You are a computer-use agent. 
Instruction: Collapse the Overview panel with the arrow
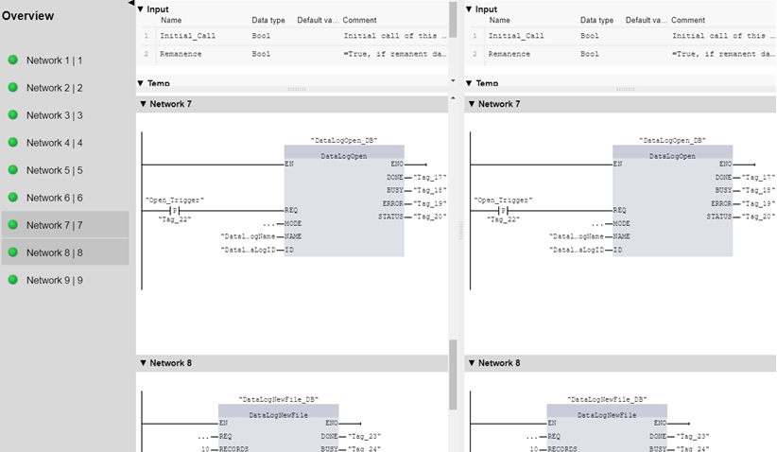(130, 3)
